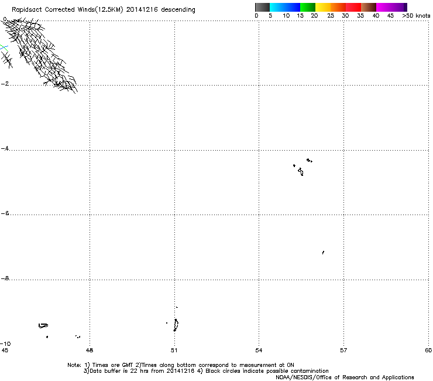This screenshot has width=433, height=381.
Task: Click the elongated island outline near 51E
Action: pos(176,325)
